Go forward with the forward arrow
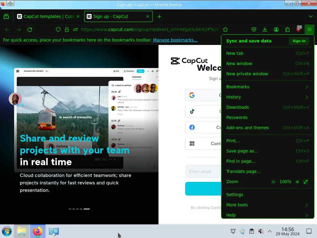 click(19, 30)
